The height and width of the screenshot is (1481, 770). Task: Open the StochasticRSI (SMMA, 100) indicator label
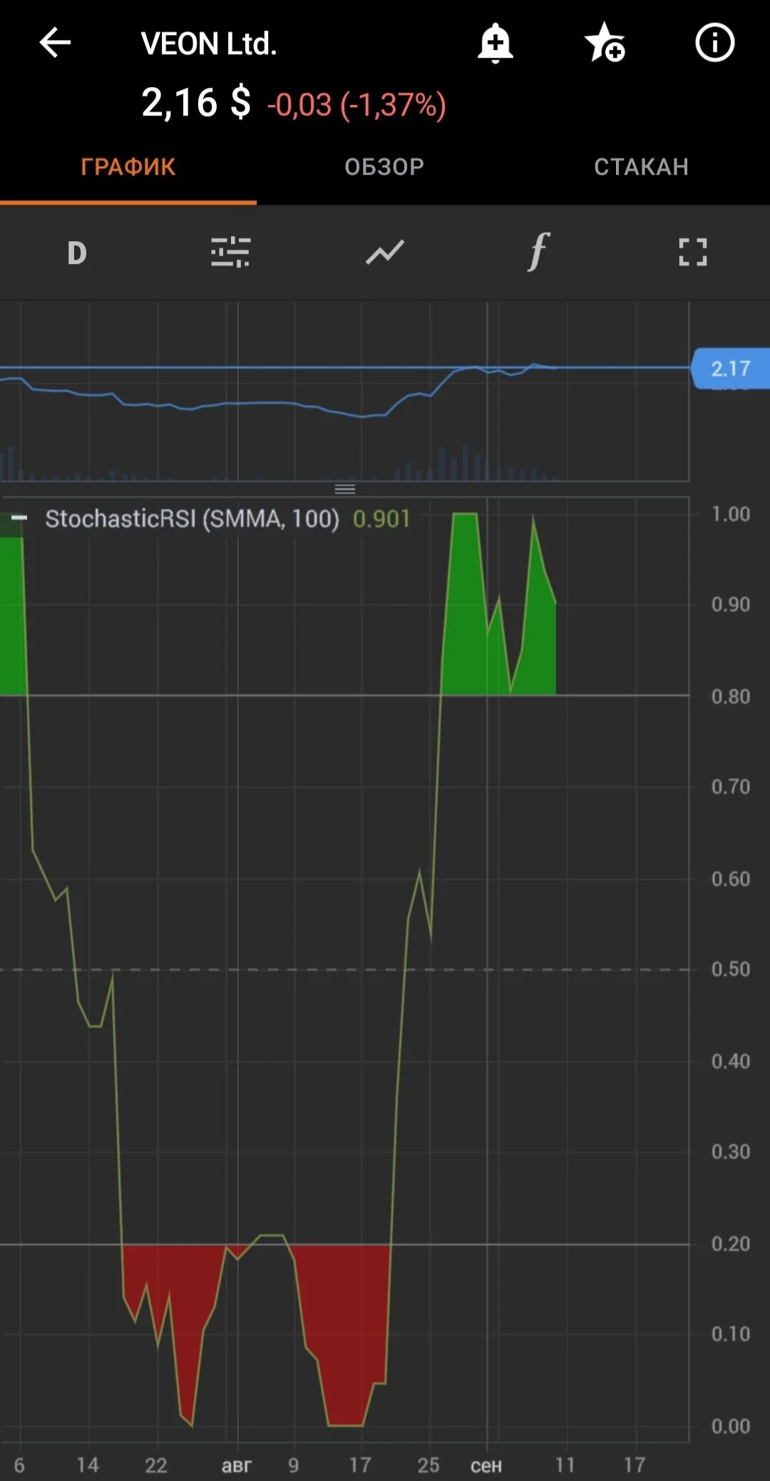(192, 519)
